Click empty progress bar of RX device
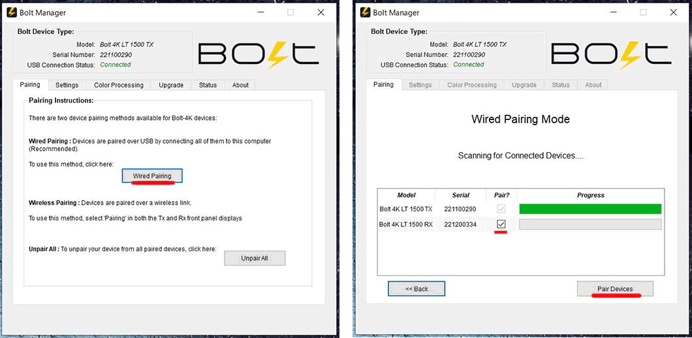The image size is (692, 338). point(591,224)
